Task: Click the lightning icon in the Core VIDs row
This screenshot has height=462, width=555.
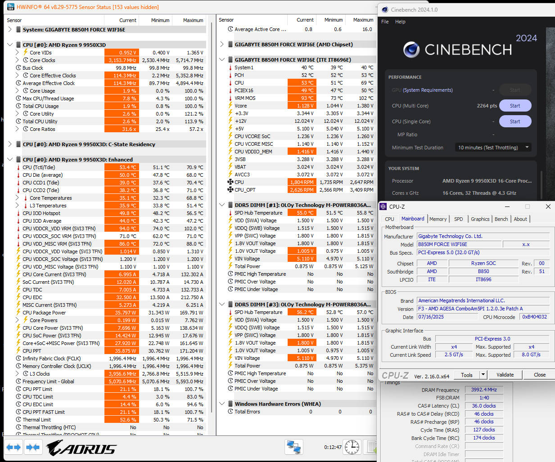Action: coord(26,53)
